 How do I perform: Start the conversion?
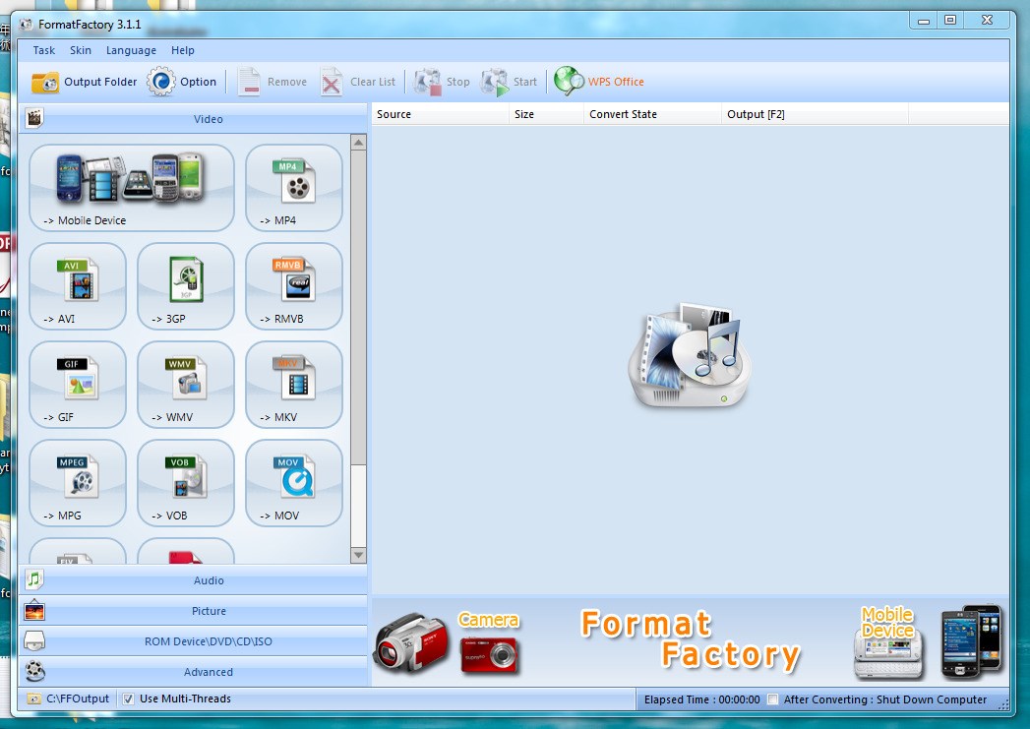coord(510,82)
